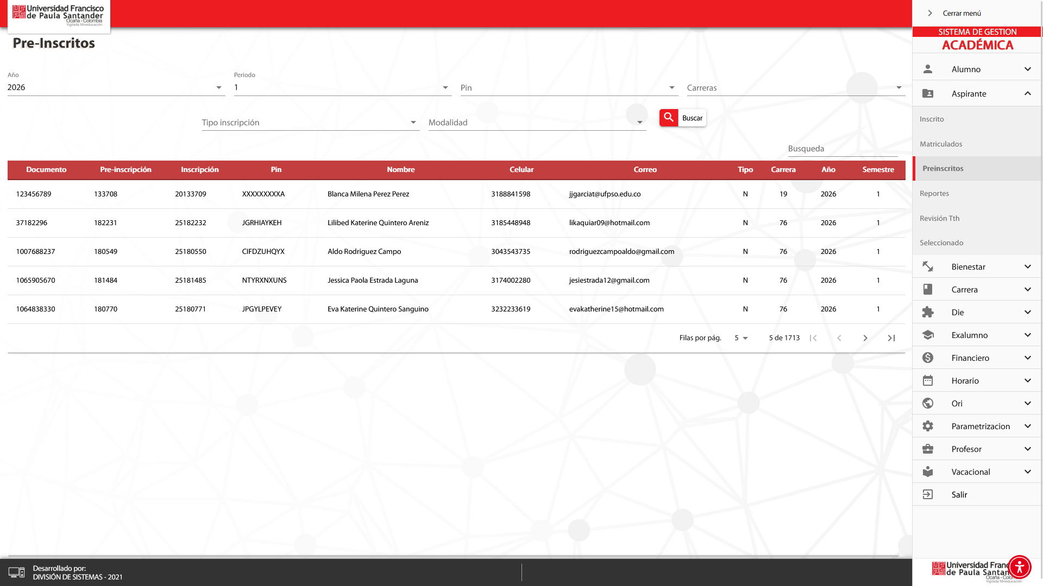Click the Financiero dollar icon

[x=928, y=358]
